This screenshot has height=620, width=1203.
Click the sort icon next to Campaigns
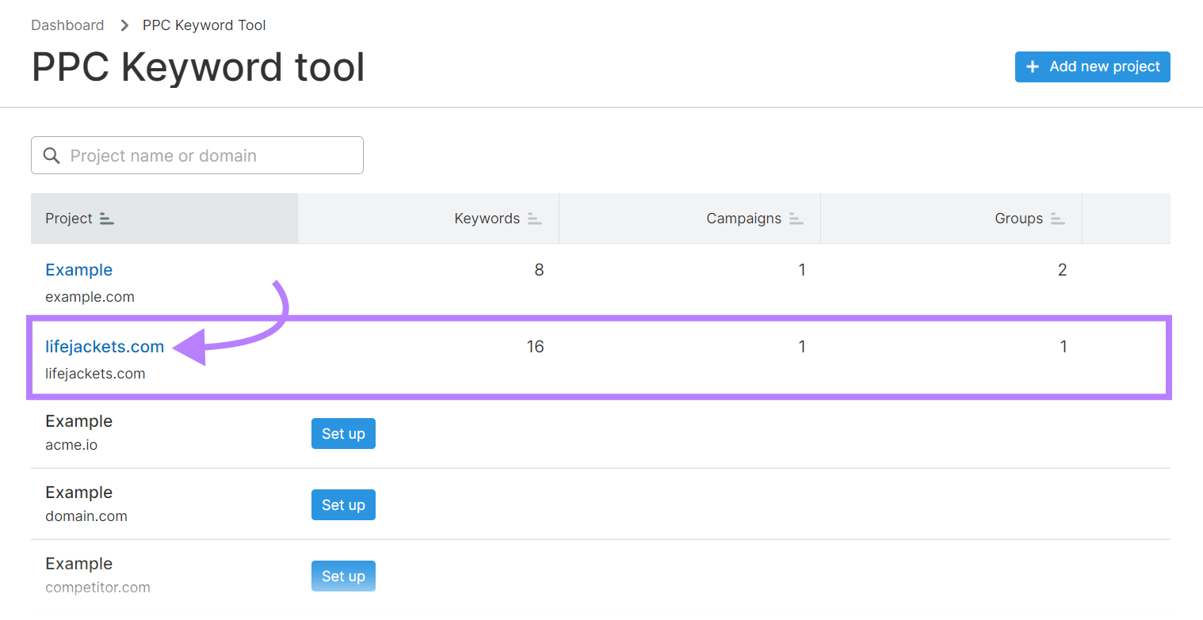796,219
